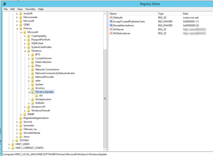
Task: Select the CurrentVersion tree item
Action: (x=43, y=58)
